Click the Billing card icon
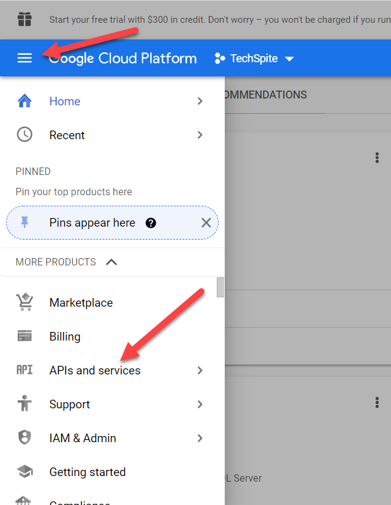The height and width of the screenshot is (505, 391). (25, 336)
